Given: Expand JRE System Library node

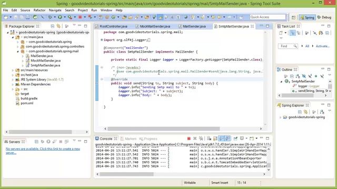Looking at the screenshot, I should [x=13, y=79].
